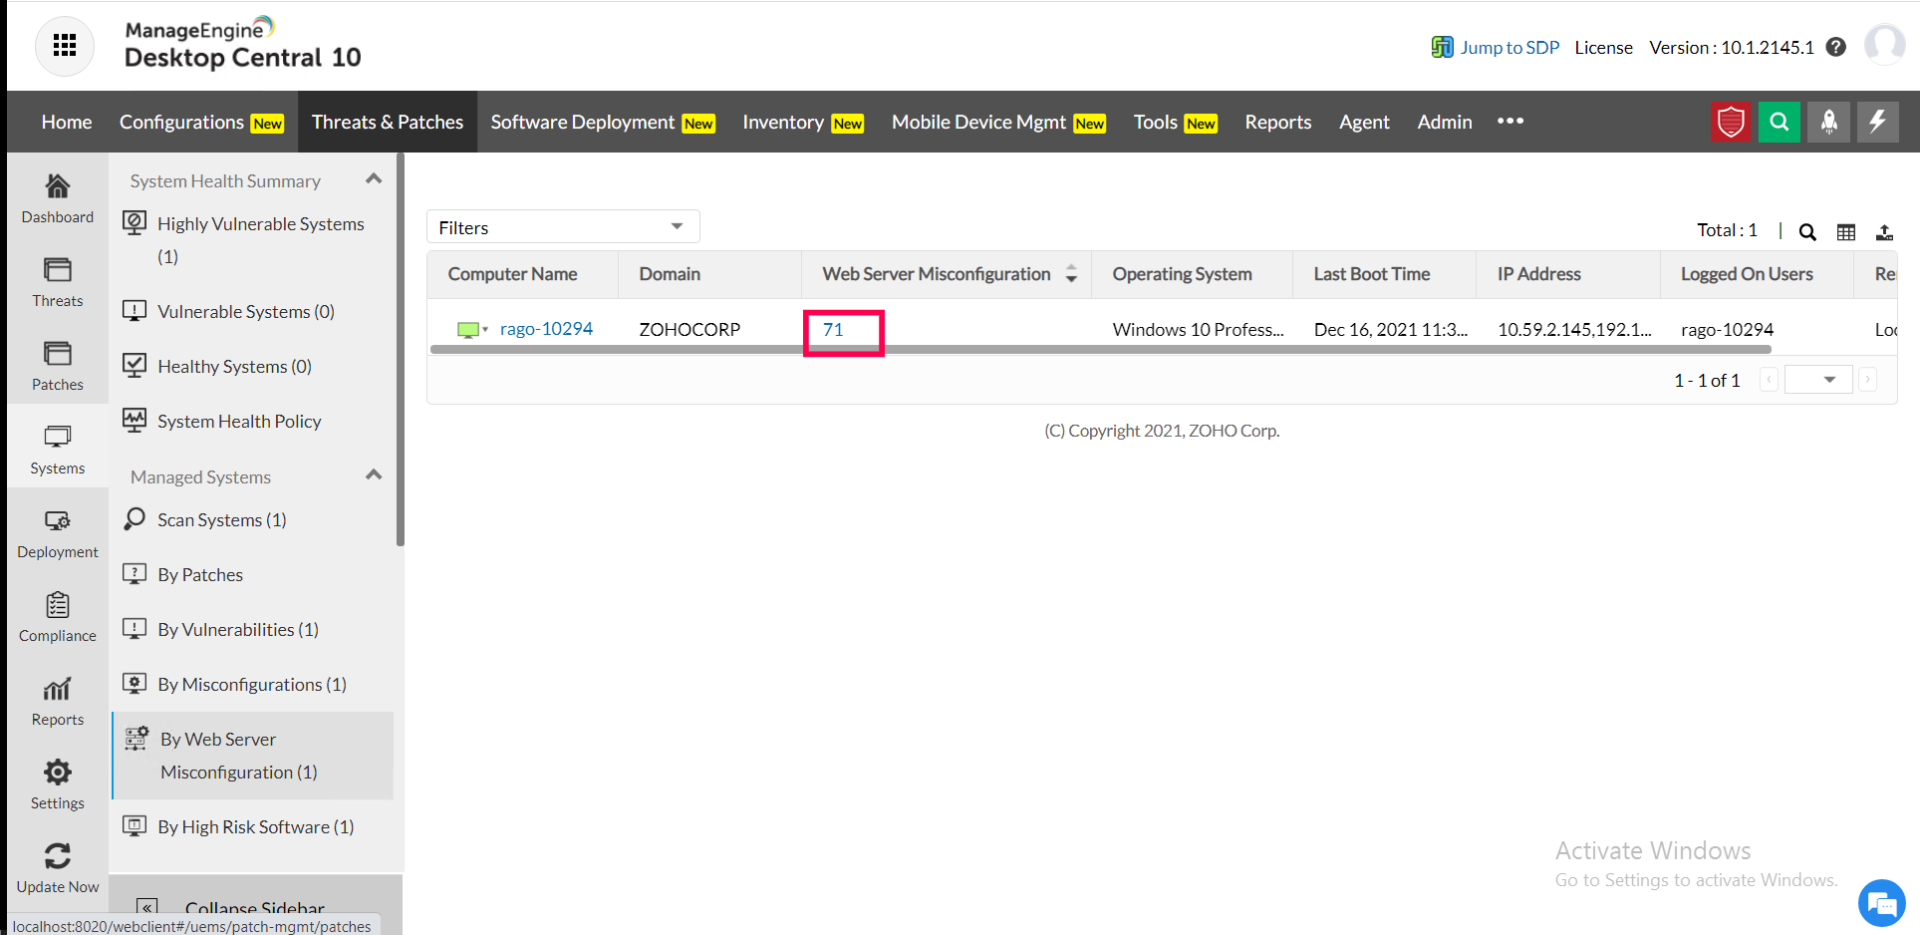The image size is (1920, 935).
Task: Click the Collapse Sidebar button
Action: pos(255,906)
